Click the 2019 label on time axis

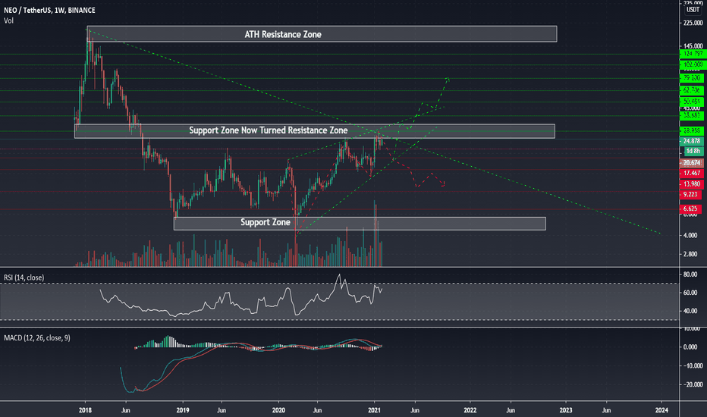pos(183,410)
